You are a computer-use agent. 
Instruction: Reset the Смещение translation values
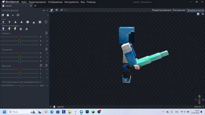click(46, 49)
